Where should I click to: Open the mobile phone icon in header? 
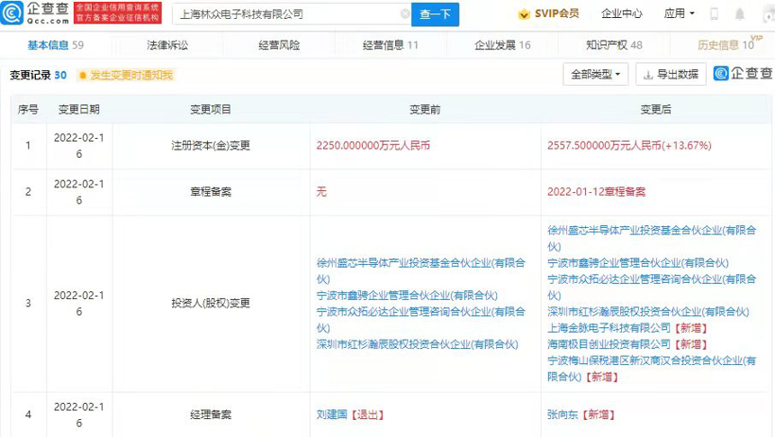[x=714, y=14]
